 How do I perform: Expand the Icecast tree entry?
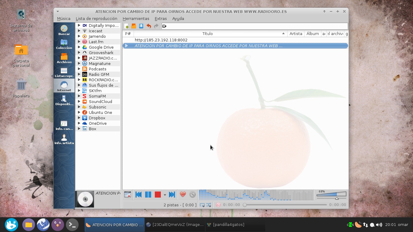(79, 31)
